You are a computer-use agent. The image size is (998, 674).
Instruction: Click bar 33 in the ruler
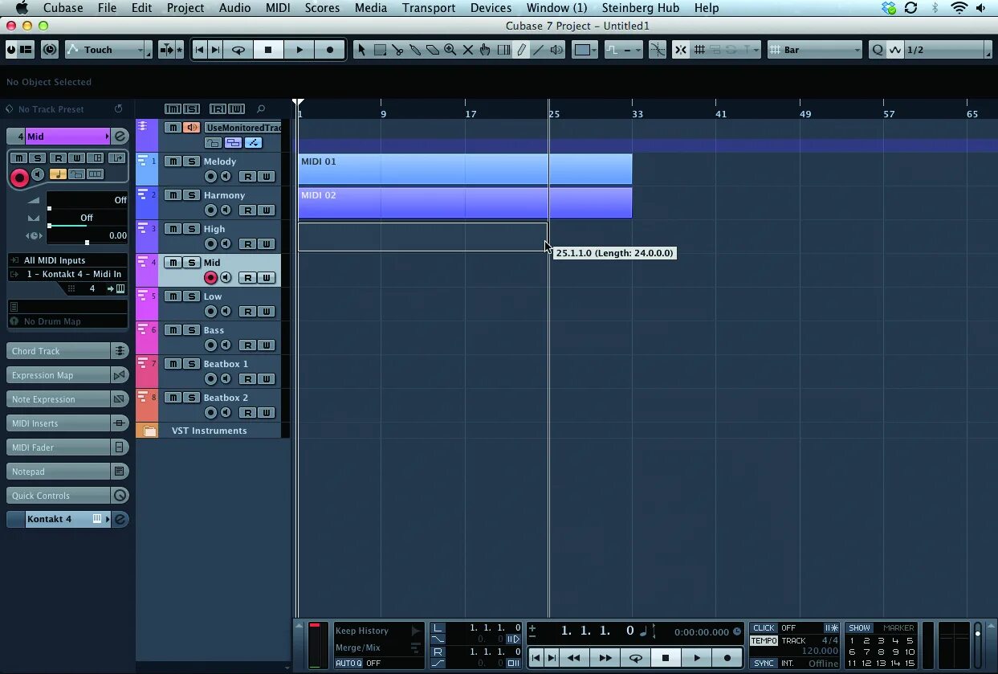point(637,114)
